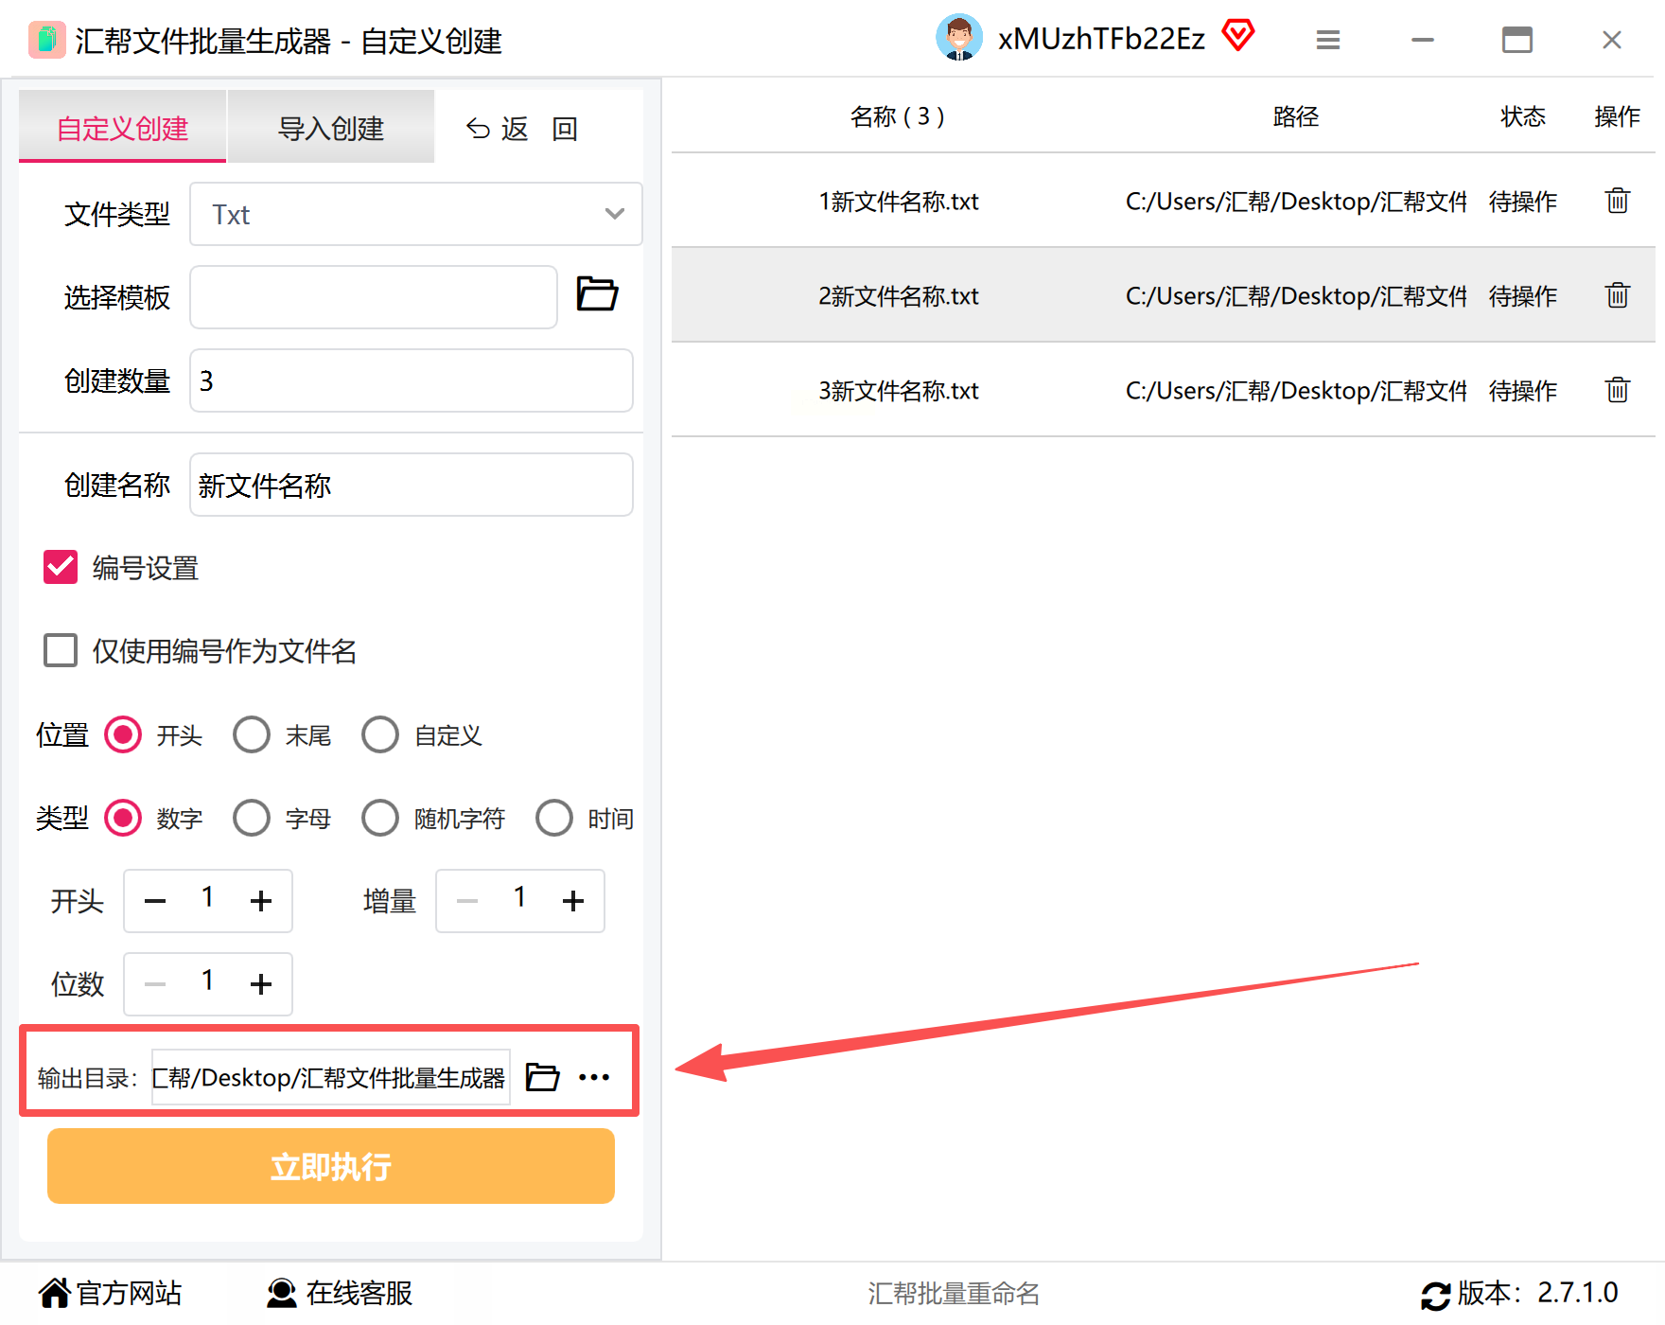Decrease the 开头 number with minus
The height and width of the screenshot is (1325, 1665).
tap(155, 901)
